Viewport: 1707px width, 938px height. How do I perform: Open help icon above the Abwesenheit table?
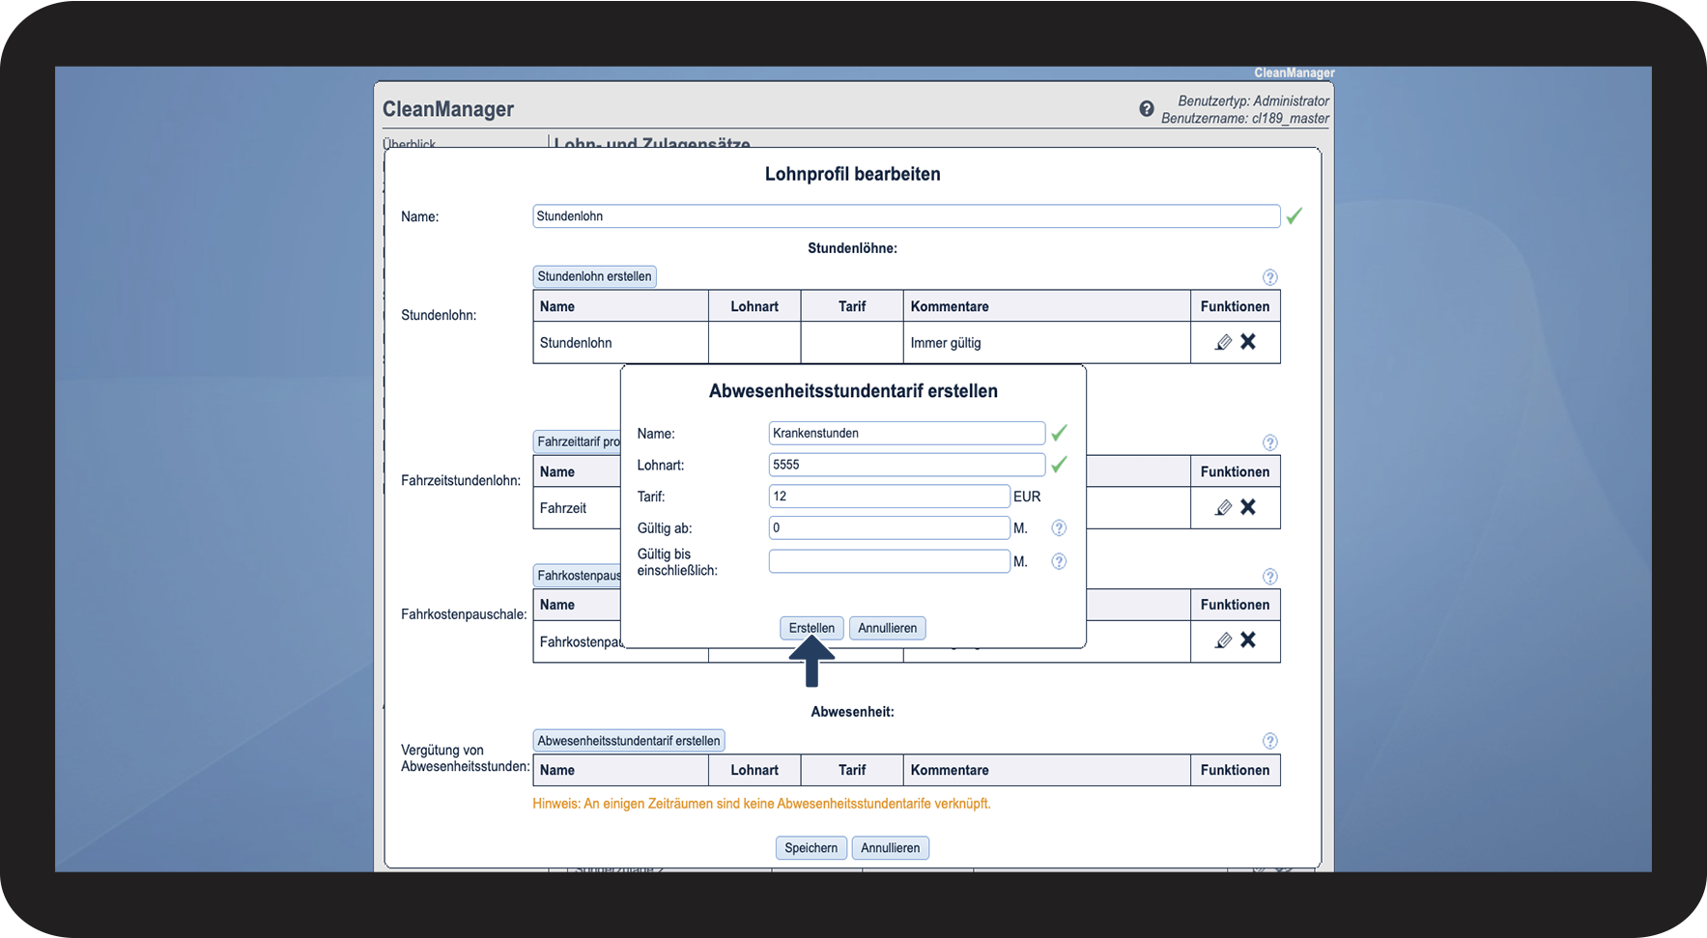click(1270, 741)
